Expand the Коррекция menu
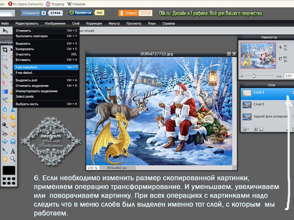The height and width of the screenshot is (220, 294). [94, 23]
